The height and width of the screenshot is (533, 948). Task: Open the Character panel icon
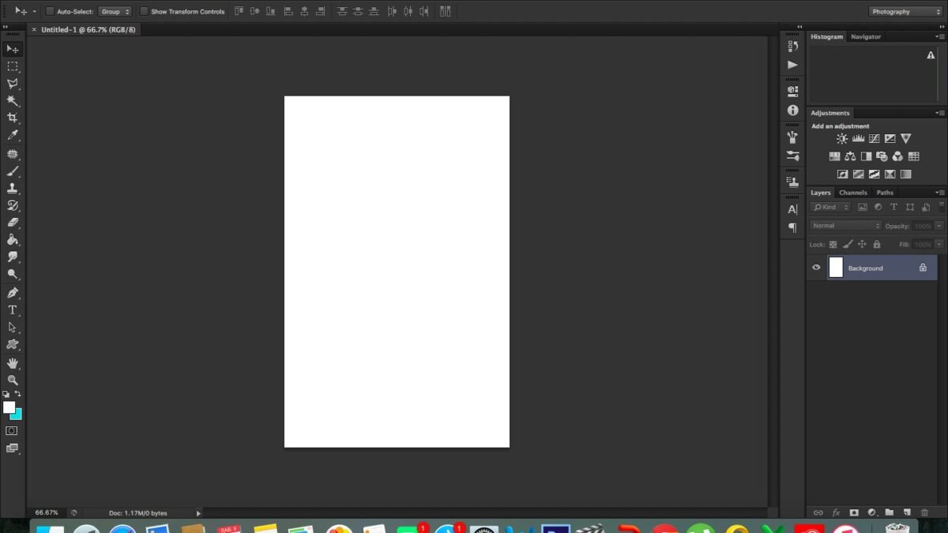(792, 209)
